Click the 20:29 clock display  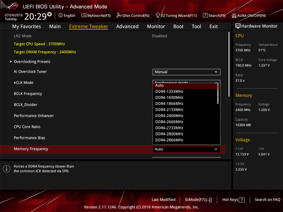pos(35,16)
